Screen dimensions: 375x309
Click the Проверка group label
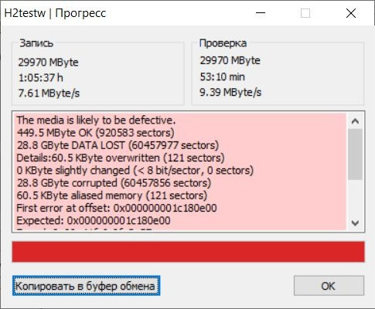(223, 43)
